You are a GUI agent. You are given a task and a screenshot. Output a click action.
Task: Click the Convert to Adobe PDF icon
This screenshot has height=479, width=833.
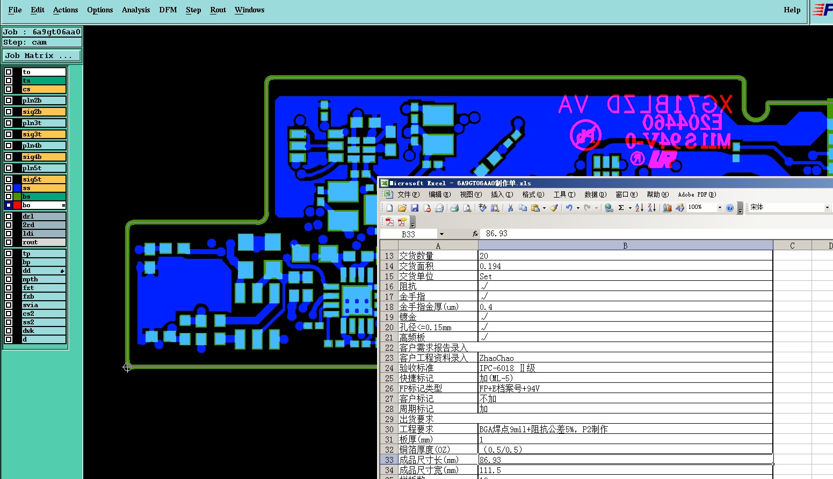[389, 222]
